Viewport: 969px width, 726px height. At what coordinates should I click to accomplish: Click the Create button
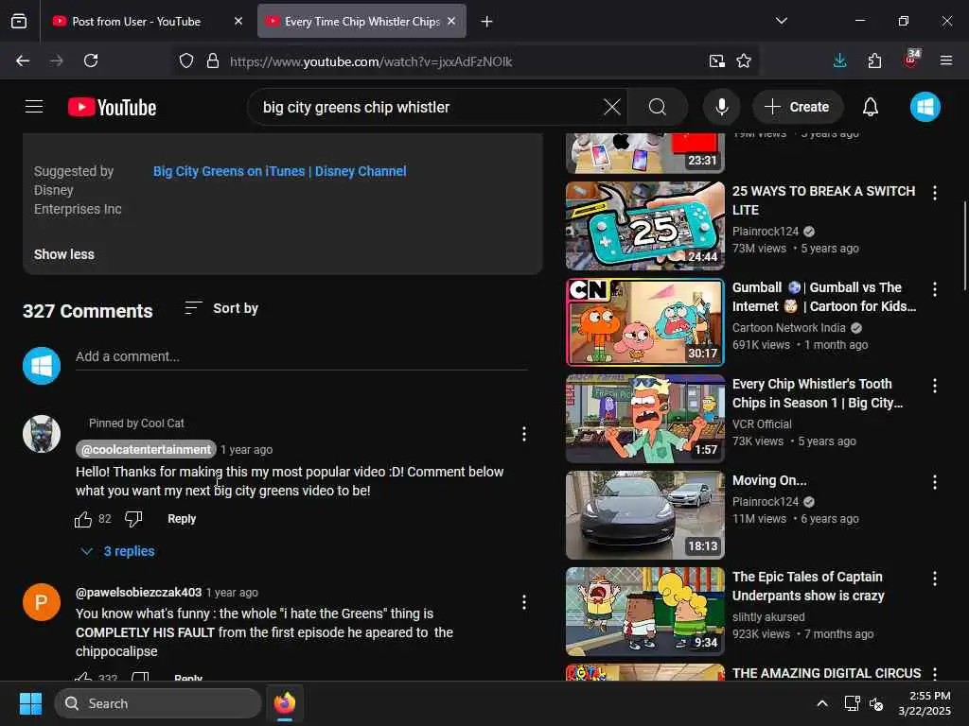(x=797, y=107)
